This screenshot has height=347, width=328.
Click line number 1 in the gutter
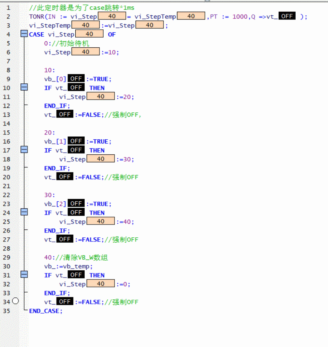[9, 8]
